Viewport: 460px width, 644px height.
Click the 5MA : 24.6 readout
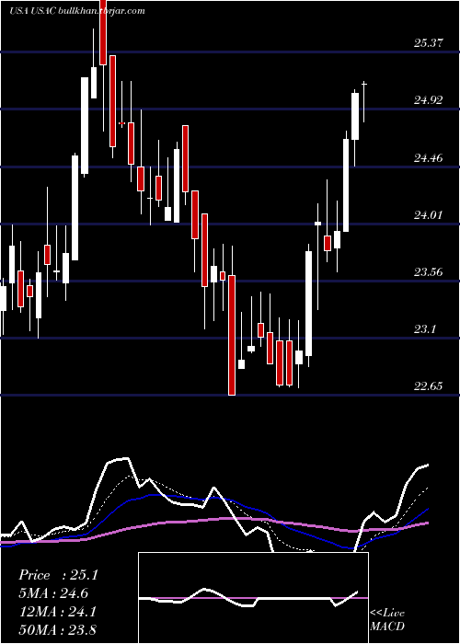[53, 593]
